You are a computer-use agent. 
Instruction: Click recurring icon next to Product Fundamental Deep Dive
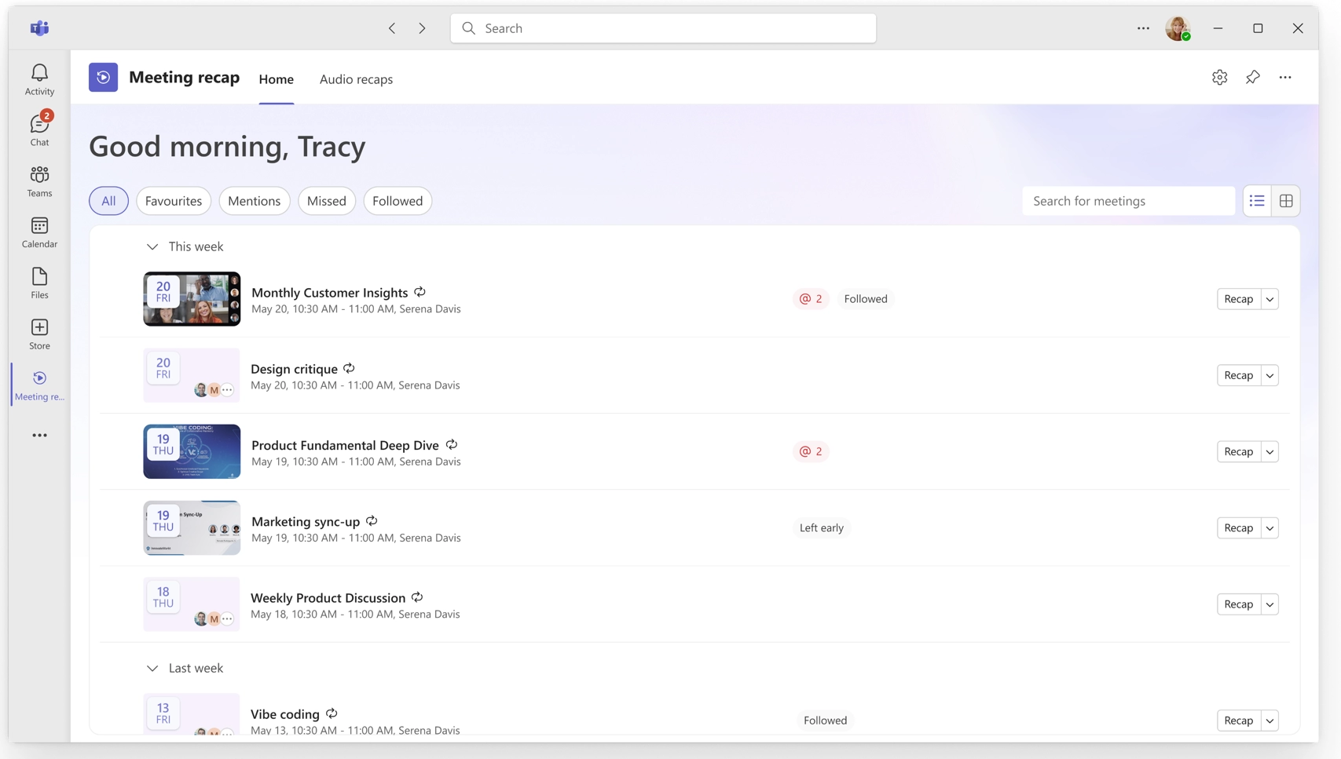coord(452,444)
